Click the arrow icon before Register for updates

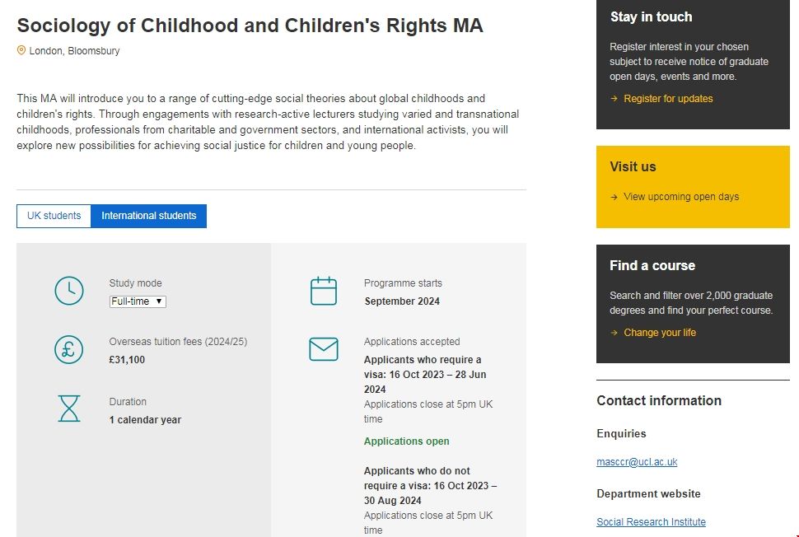click(x=614, y=99)
